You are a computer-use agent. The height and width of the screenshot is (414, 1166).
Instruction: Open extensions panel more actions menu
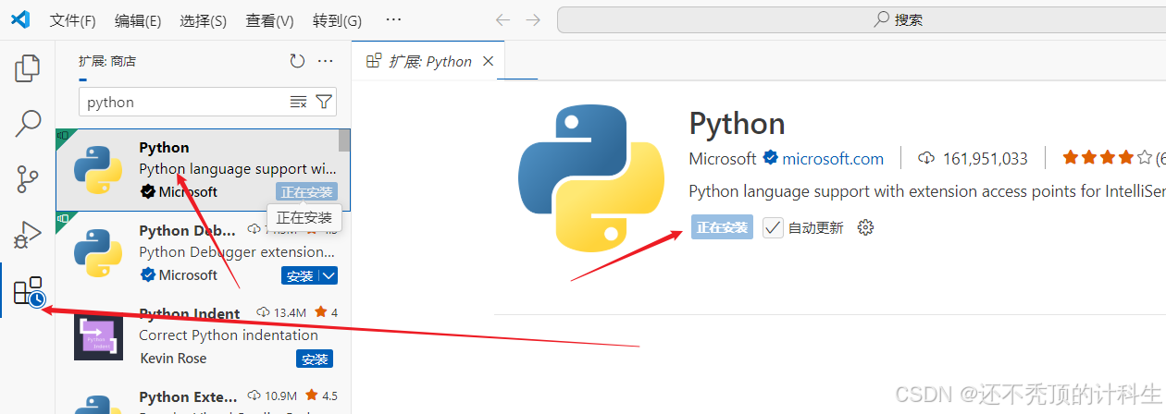tap(325, 61)
